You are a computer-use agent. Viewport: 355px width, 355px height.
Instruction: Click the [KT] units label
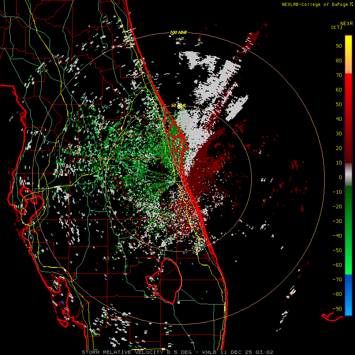click(337, 27)
